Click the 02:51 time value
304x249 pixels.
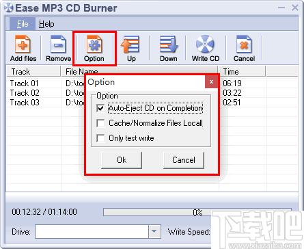pyautogui.click(x=232, y=103)
